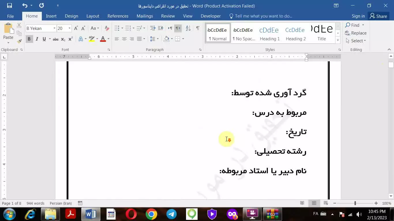Toggle Superscript formatting
The height and width of the screenshot is (221, 394).
tap(70, 39)
